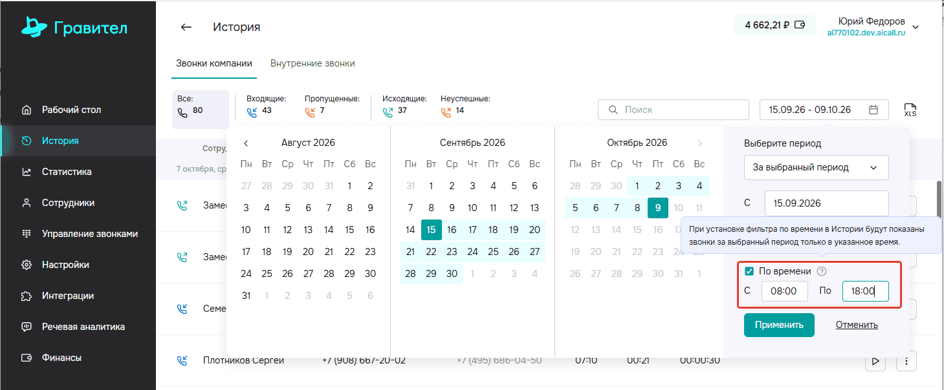The image size is (944, 390).
Task: Expand the Юрий Федоров account menu
Action: pos(916,27)
